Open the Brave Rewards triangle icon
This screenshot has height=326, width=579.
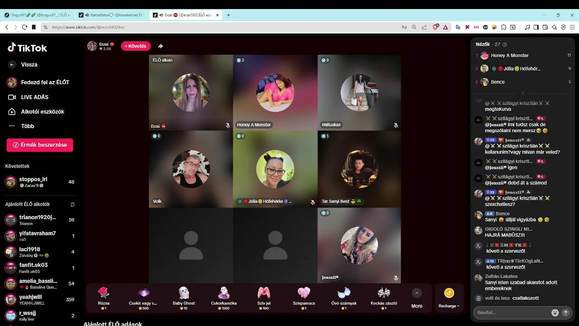point(445,27)
